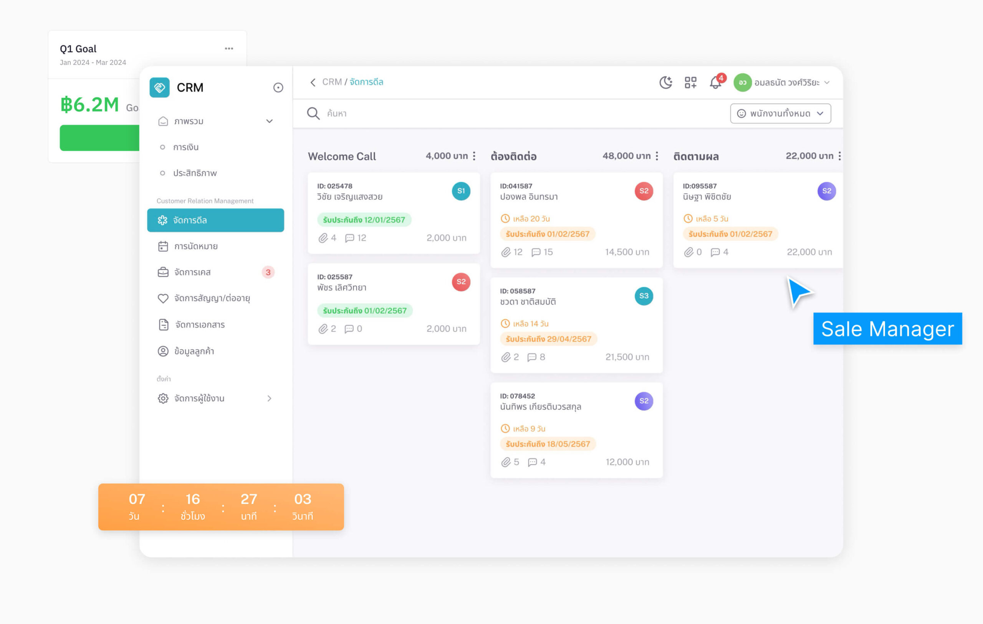Image resolution: width=983 pixels, height=624 pixels.
Task: Select การเงิน submenu item
Action: (x=186, y=147)
